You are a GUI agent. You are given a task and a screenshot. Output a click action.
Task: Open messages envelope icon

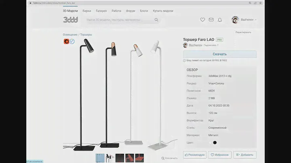tap(211, 19)
